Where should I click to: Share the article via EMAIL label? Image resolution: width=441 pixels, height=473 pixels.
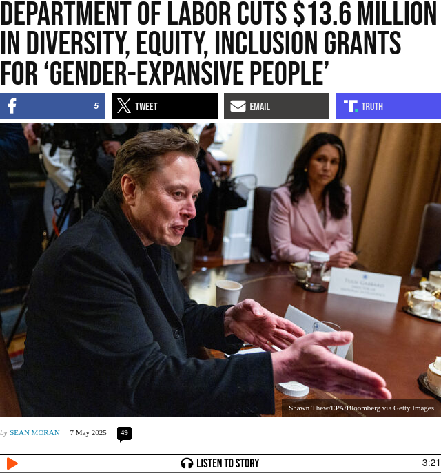tap(260, 107)
